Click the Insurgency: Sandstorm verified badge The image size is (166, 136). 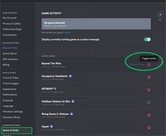point(70,76)
